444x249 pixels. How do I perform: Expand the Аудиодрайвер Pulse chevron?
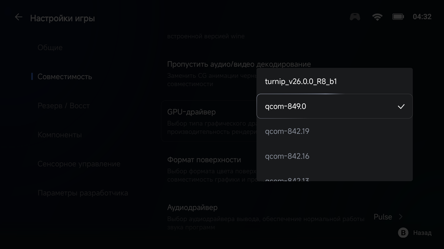400,217
